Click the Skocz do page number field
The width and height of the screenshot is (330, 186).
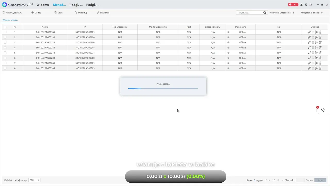point(300,180)
